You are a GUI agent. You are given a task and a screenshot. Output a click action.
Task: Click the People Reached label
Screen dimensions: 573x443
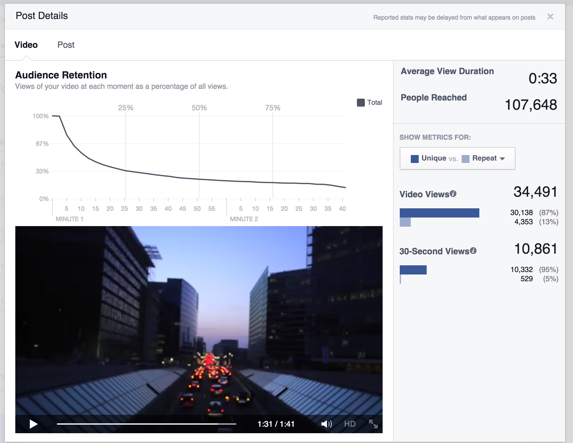coord(434,98)
